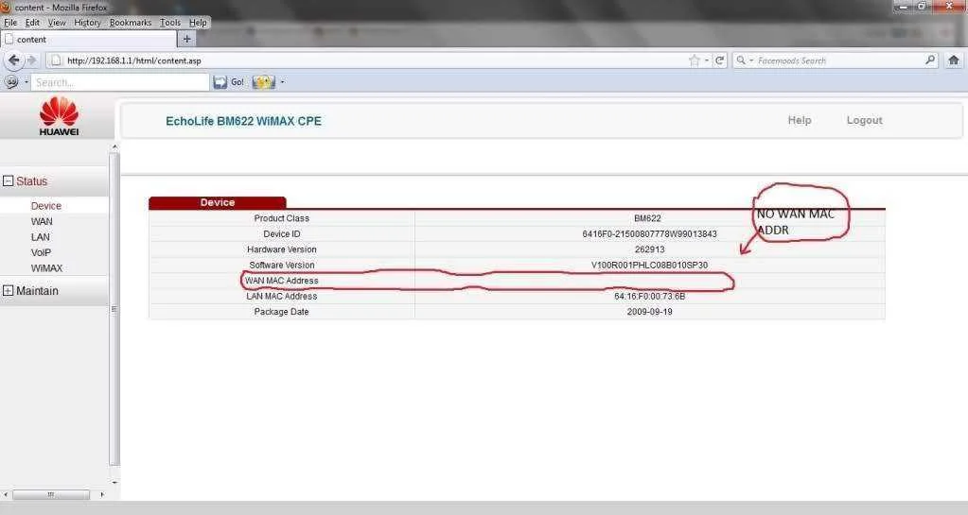
Task: Click the 'WAN MAC Address' label
Action: 282,281
